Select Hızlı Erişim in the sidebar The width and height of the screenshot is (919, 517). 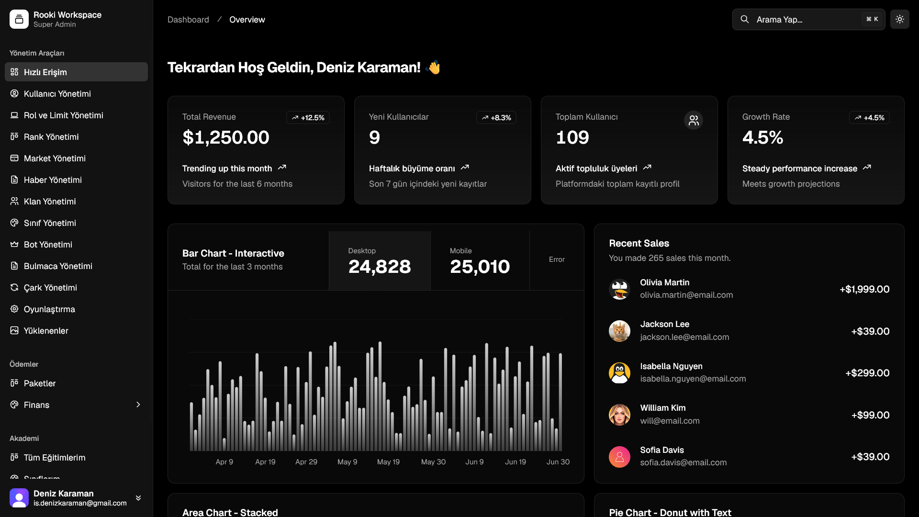[77, 72]
